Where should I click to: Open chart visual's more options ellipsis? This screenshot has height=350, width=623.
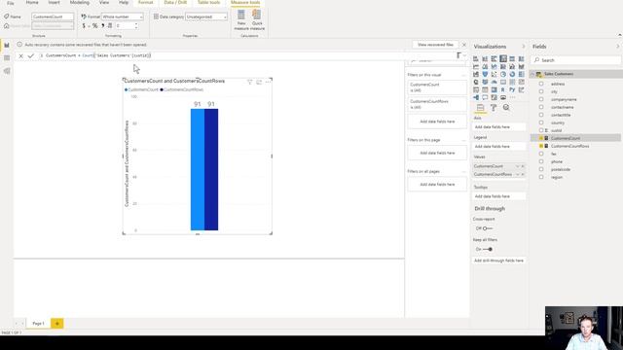point(269,82)
